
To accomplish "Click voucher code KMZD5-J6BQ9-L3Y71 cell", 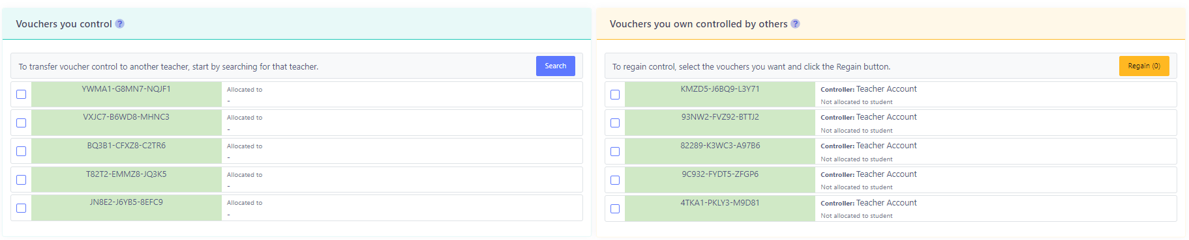I will (720, 94).
